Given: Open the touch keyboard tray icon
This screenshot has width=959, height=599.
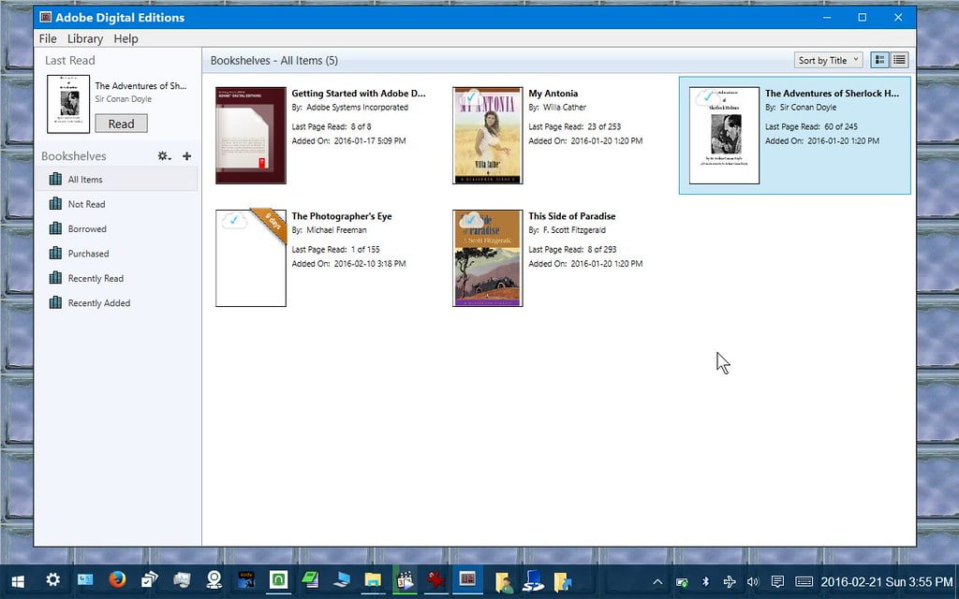Looking at the screenshot, I should 804,581.
